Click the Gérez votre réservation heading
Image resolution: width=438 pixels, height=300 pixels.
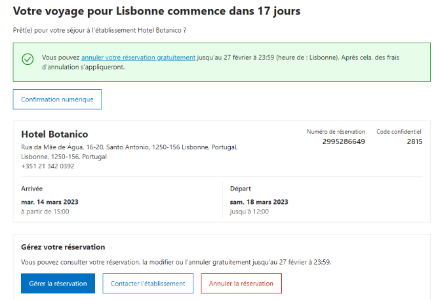tap(63, 247)
